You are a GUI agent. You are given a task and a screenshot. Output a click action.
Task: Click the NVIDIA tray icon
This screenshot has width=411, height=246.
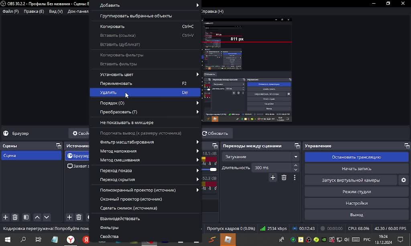(324, 240)
